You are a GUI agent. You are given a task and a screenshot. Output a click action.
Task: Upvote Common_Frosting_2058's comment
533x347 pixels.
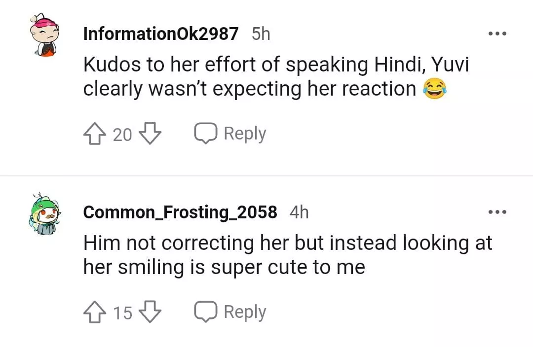95,312
